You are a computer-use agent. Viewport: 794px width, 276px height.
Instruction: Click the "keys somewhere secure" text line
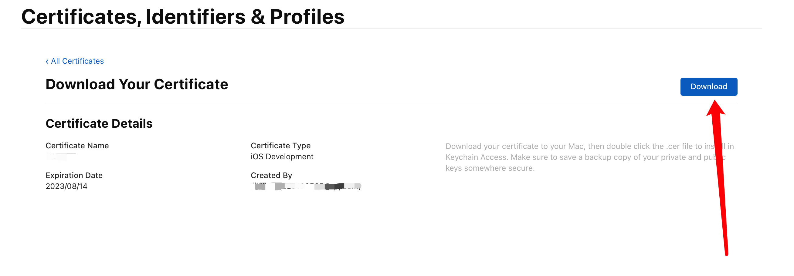click(x=490, y=168)
